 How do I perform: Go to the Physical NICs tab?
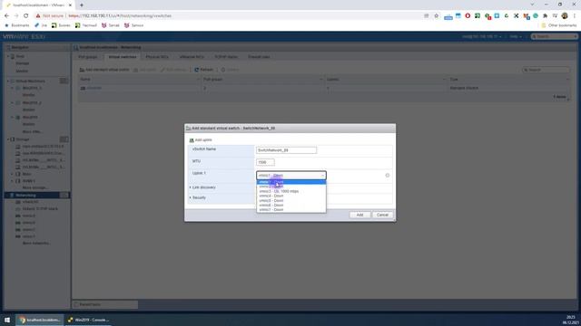click(x=157, y=57)
